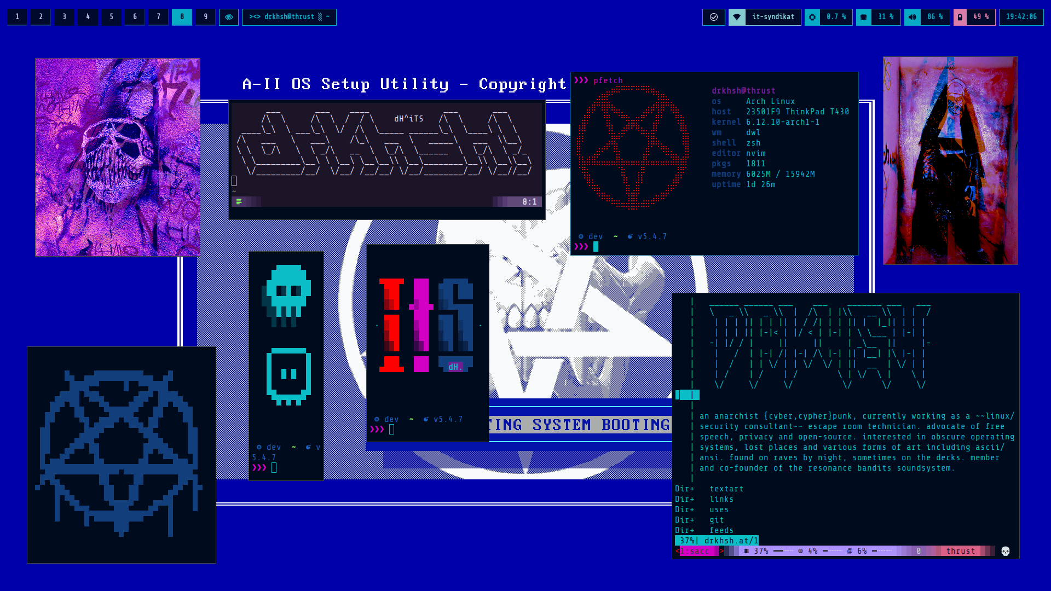The width and height of the screenshot is (1051, 591).
Task: Click the clock showing 19:42:06
Action: (1021, 17)
